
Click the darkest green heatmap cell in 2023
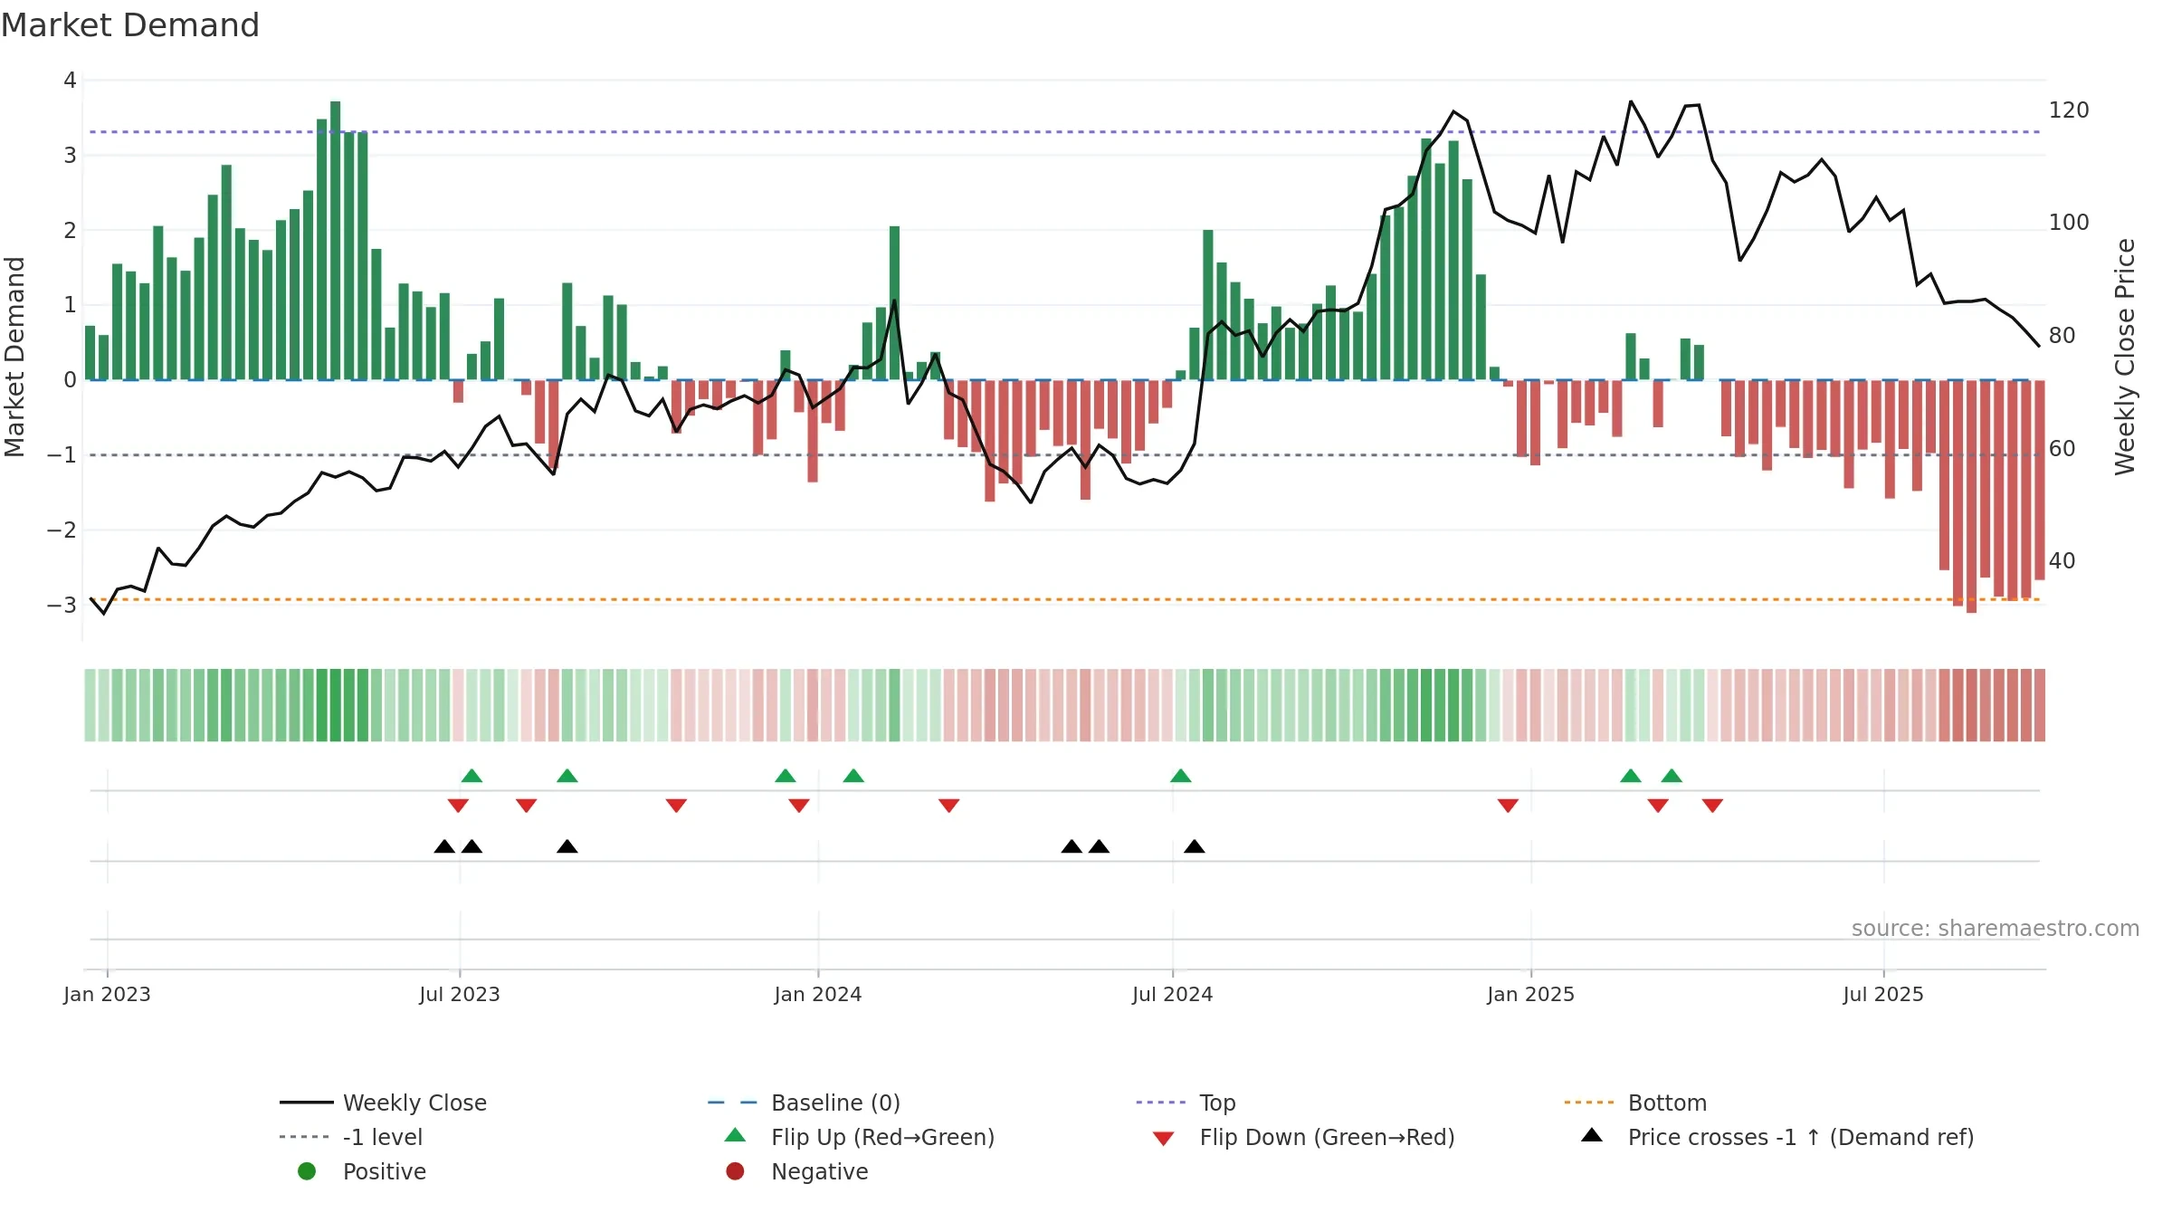tap(336, 705)
